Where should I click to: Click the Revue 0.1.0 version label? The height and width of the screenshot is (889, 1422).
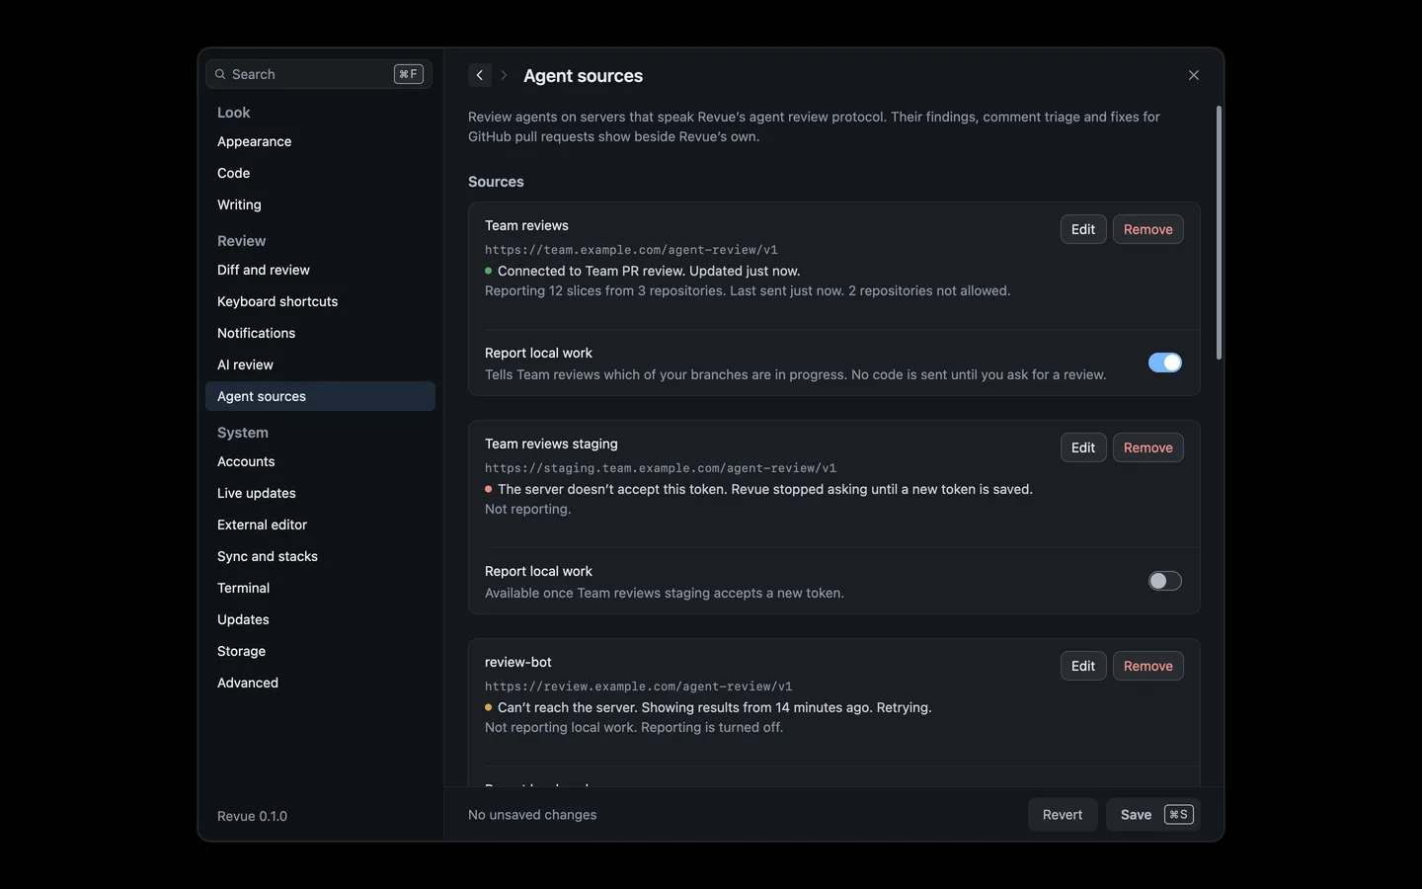252,816
